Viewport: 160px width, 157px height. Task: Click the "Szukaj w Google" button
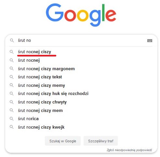[x=63, y=141]
